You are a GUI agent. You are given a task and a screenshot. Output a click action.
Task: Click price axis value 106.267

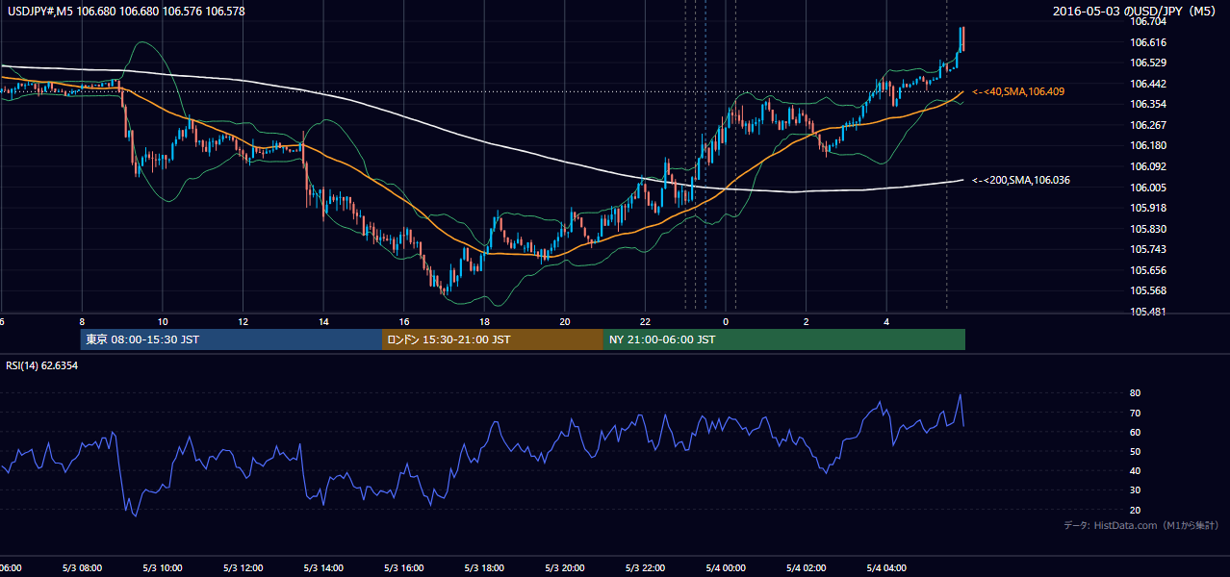point(1149,125)
